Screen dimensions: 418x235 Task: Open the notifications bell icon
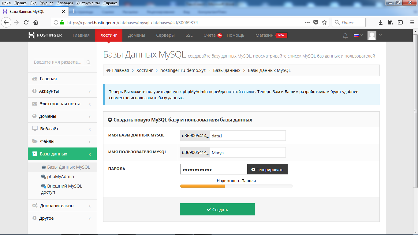(345, 35)
